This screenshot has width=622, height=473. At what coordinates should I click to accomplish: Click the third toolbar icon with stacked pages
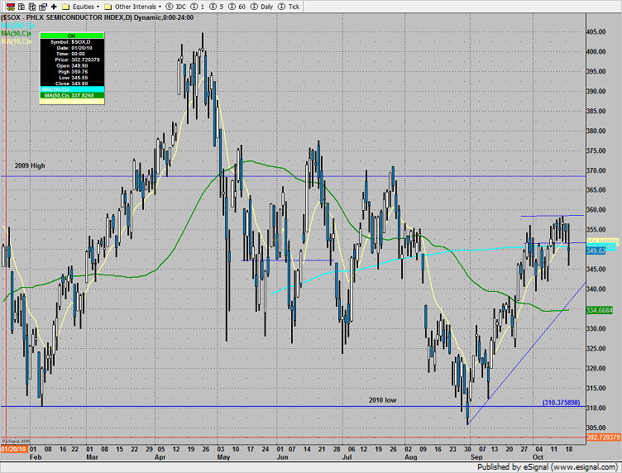coord(32,7)
